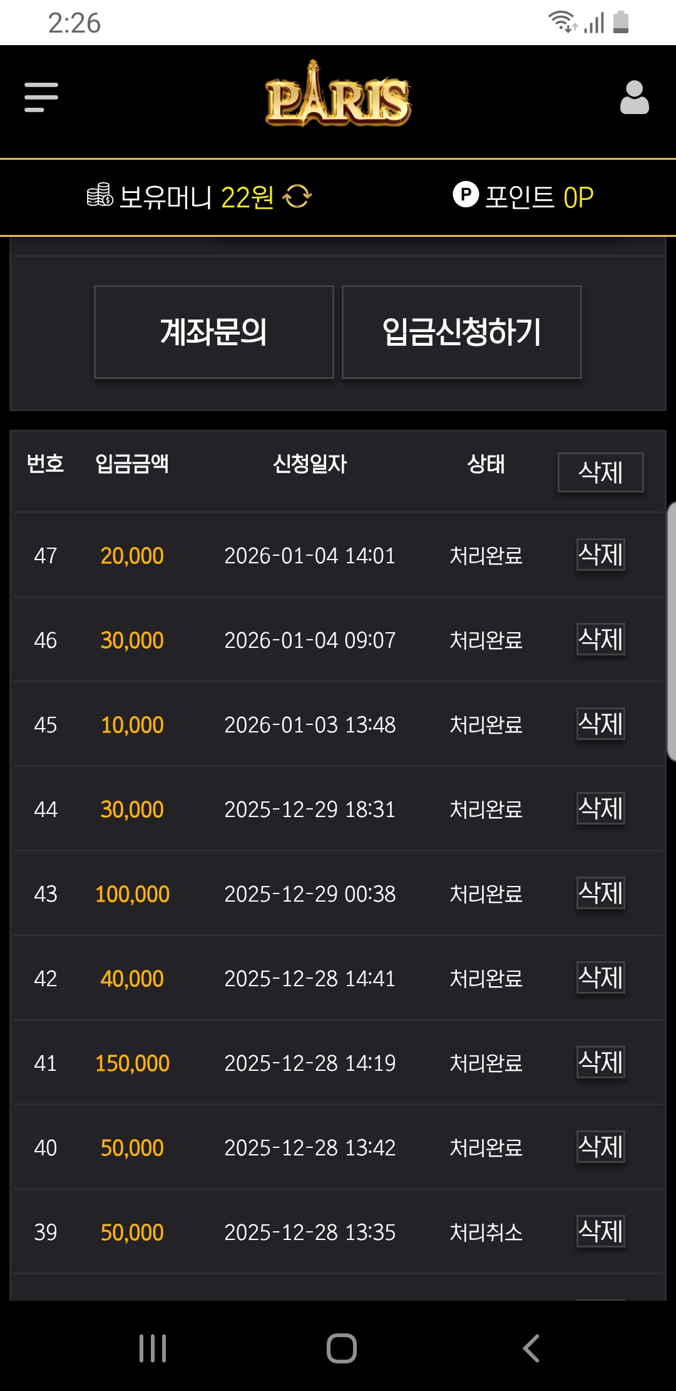Tap the user profile icon

tap(634, 98)
